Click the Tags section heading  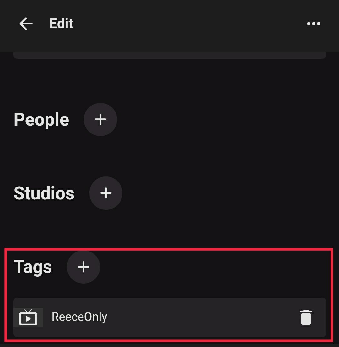tap(33, 267)
